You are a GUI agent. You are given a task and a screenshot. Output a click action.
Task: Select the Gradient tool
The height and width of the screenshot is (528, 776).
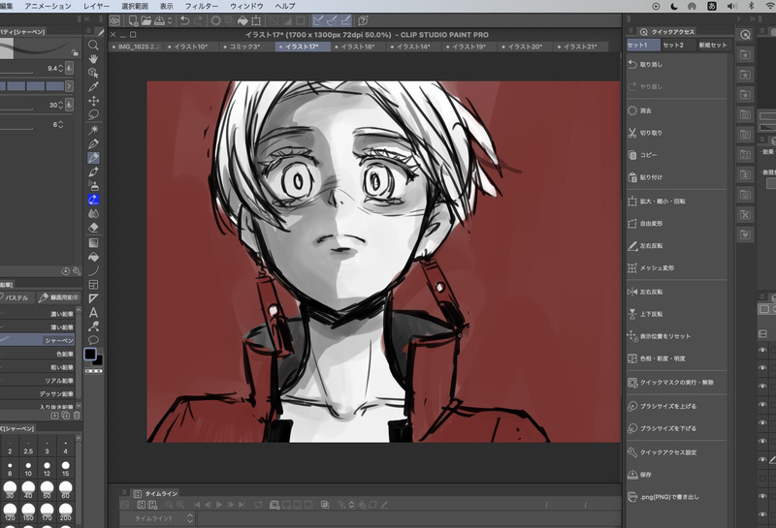[93, 243]
